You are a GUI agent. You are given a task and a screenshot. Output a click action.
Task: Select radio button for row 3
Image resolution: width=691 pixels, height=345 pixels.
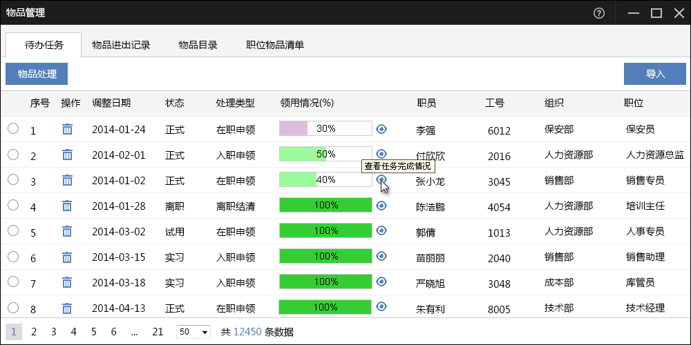point(13,179)
